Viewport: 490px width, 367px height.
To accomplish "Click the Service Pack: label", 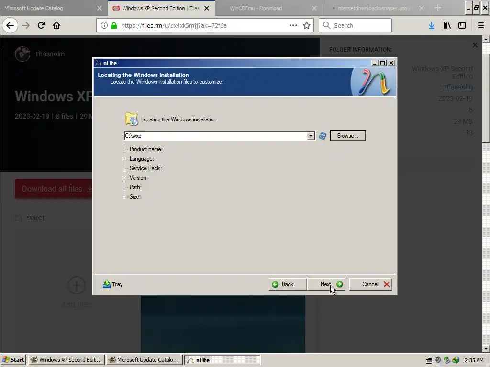I will tap(145, 168).
